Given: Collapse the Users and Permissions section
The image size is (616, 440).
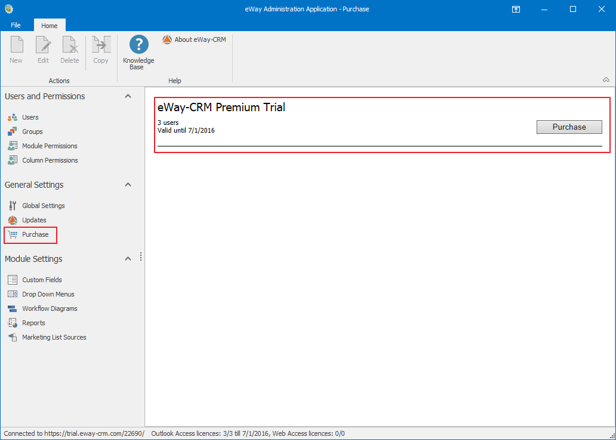Looking at the screenshot, I should [x=128, y=96].
